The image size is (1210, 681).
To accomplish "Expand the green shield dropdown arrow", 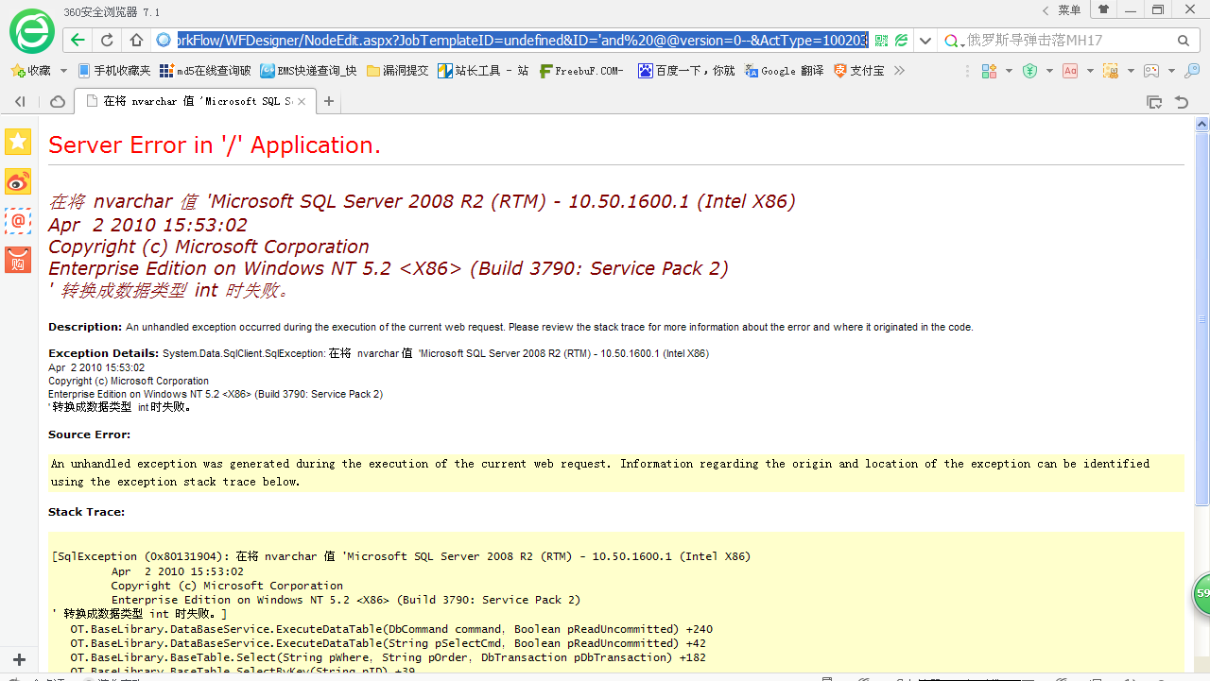I will pyautogui.click(x=1049, y=71).
